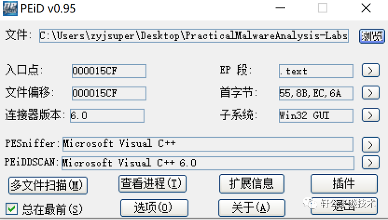Click the 连接器版本 linker version field
388x220 pixels.
tap(107, 116)
